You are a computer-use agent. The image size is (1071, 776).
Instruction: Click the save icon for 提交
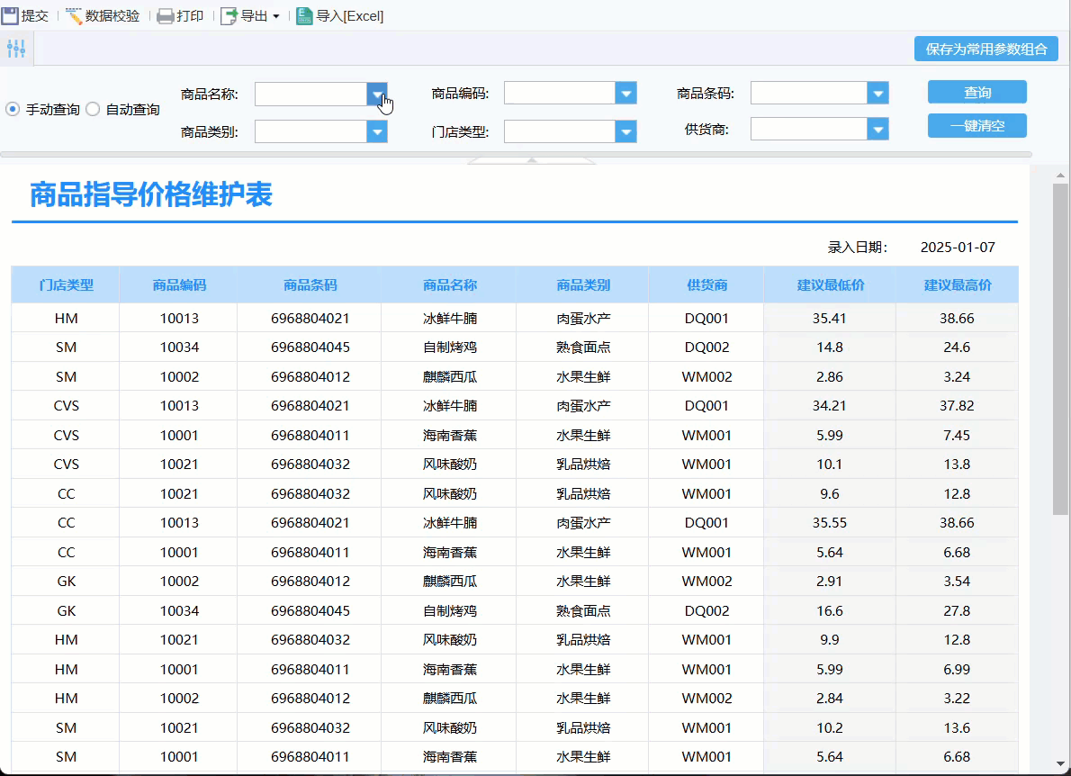pyautogui.click(x=10, y=15)
